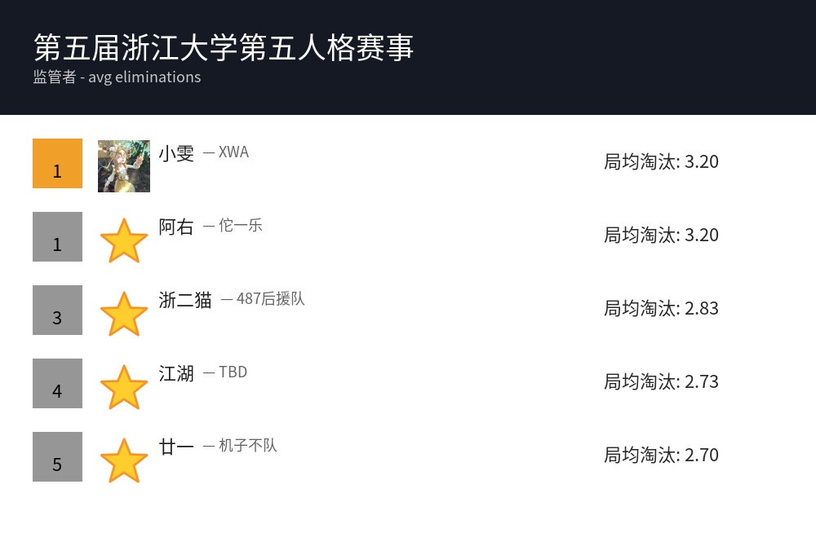The width and height of the screenshot is (816, 546).
Task: Open player name 浙二猫
Action: coord(185,300)
